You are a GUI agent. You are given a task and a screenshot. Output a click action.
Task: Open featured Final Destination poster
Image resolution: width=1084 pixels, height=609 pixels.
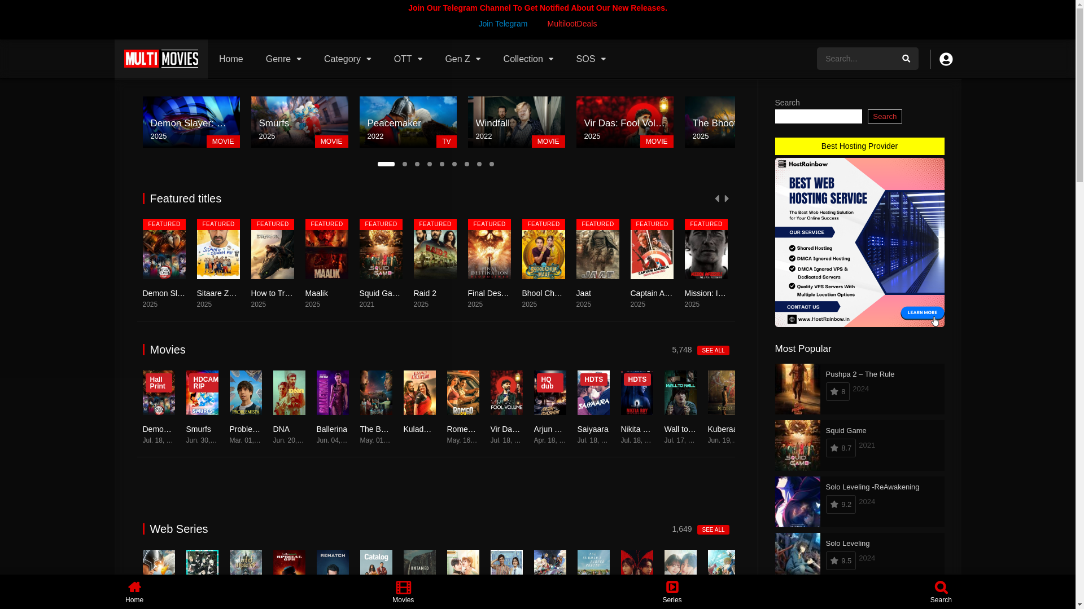point(489,249)
